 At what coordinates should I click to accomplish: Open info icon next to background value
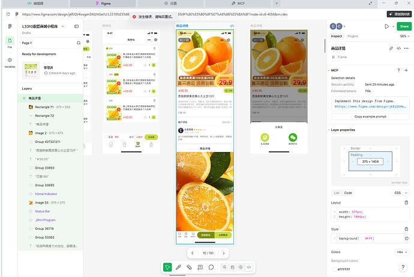(x=407, y=238)
